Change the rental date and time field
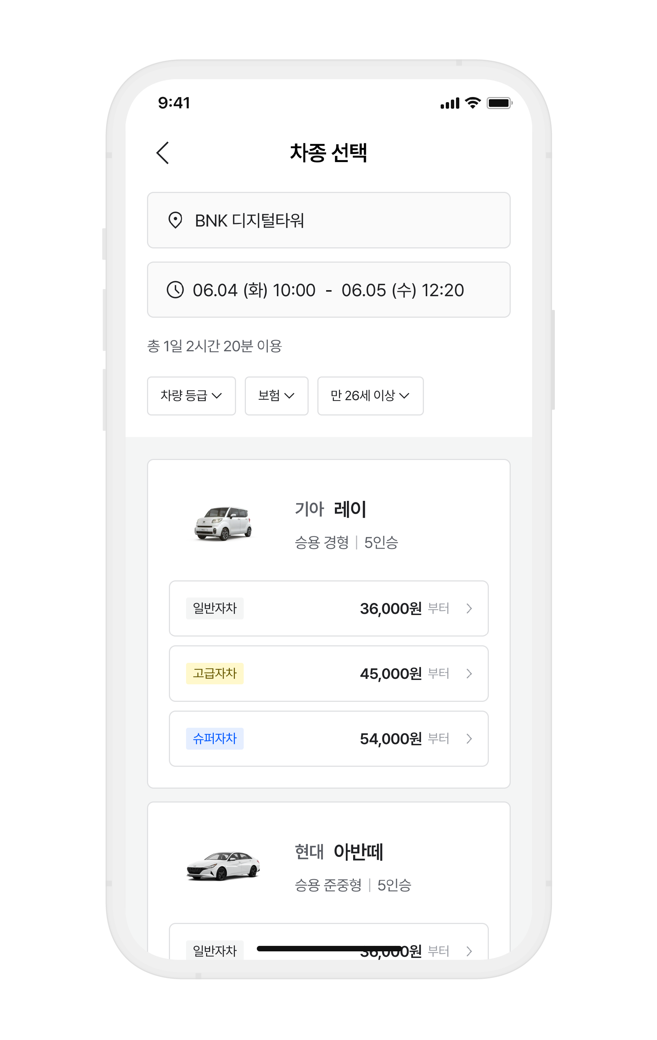Screen dimensions: 657x1040 pyautogui.click(x=329, y=290)
